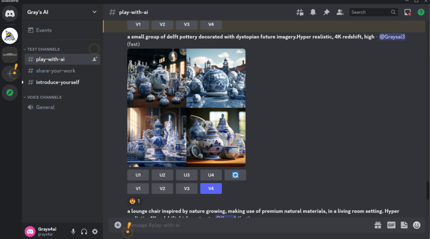Click the re-roll refresh button
The width and height of the screenshot is (430, 239).
click(x=235, y=175)
